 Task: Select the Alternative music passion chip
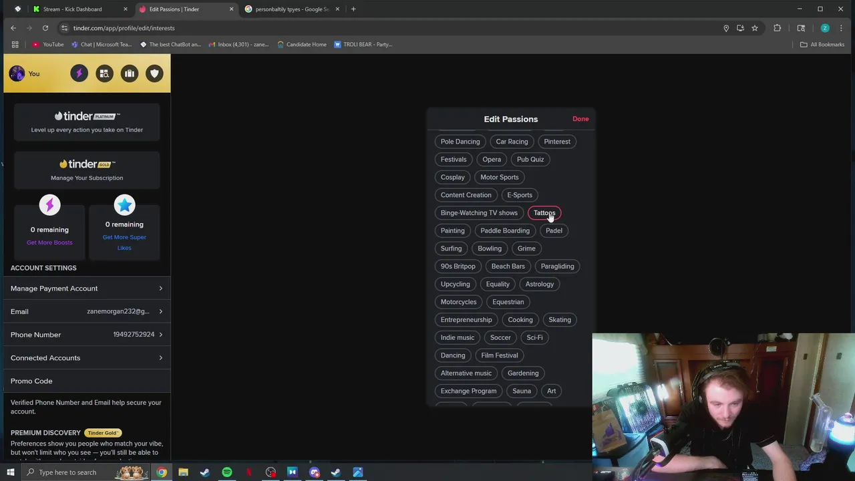tap(466, 373)
